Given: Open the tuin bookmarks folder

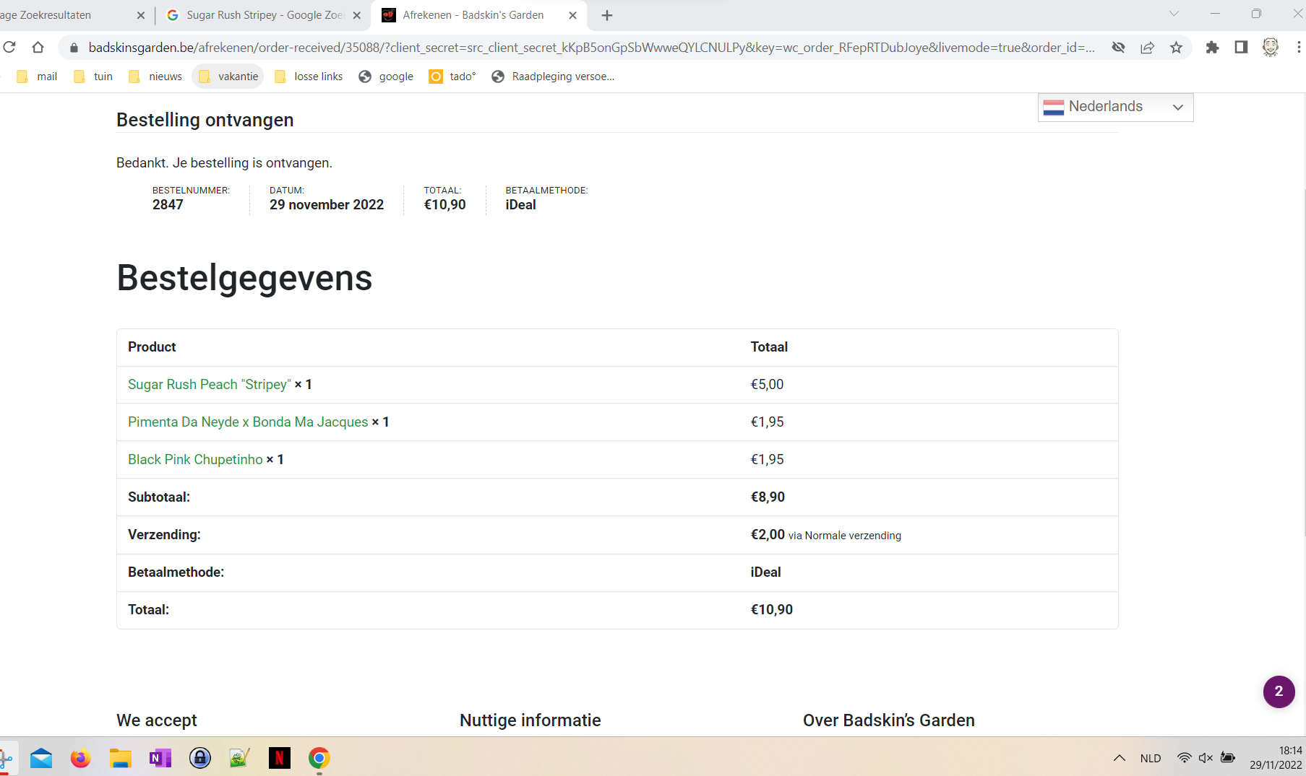Looking at the screenshot, I should pyautogui.click(x=93, y=77).
